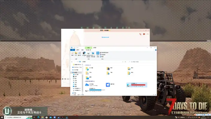
Task: Switch to details view in status bar
Action: pyautogui.click(x=154, y=95)
